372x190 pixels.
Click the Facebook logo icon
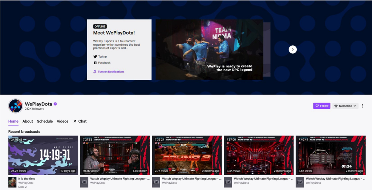(x=95, y=63)
